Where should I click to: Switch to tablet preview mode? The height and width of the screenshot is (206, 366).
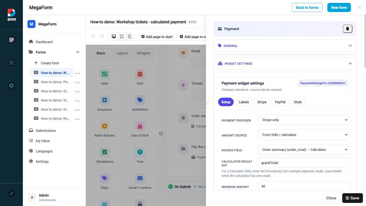(122, 37)
